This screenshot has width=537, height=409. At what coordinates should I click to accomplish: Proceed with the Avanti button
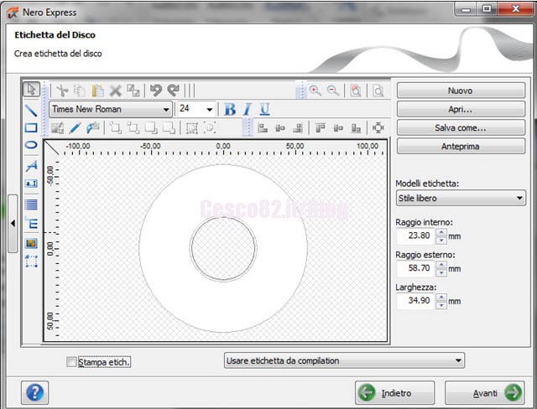[485, 393]
